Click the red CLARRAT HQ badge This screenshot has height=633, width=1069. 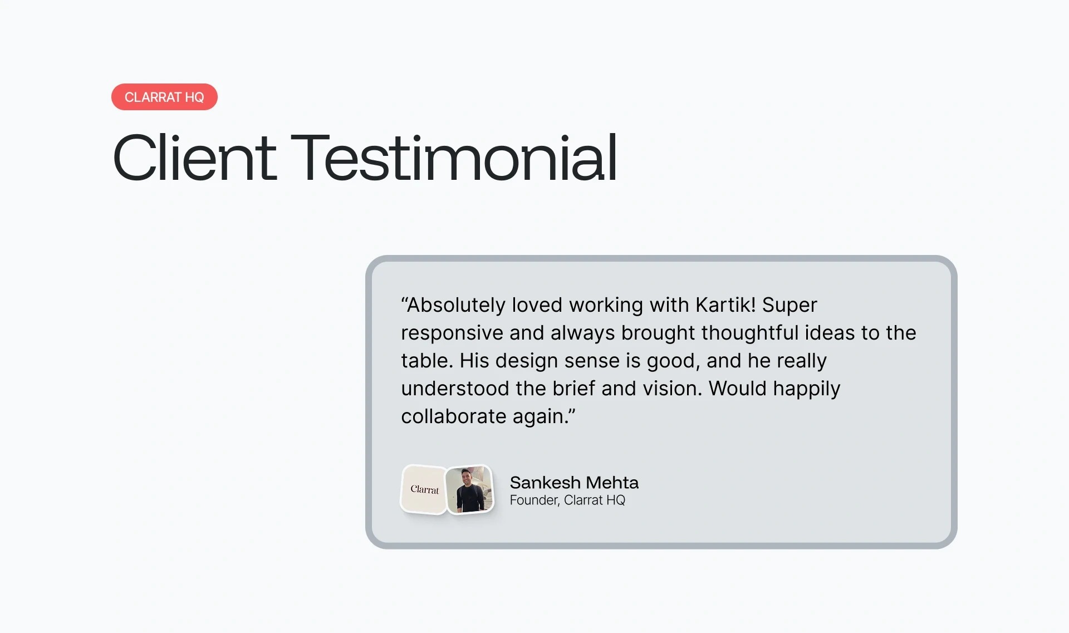pyautogui.click(x=164, y=97)
